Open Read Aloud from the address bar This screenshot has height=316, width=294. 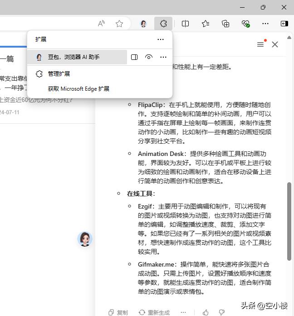(102, 24)
